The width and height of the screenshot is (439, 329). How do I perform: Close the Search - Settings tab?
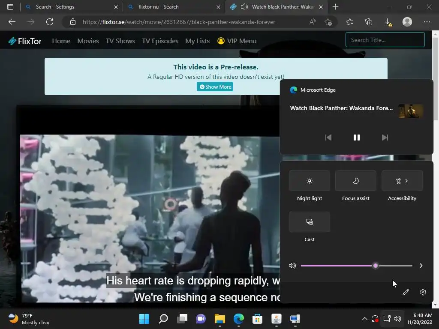click(116, 7)
